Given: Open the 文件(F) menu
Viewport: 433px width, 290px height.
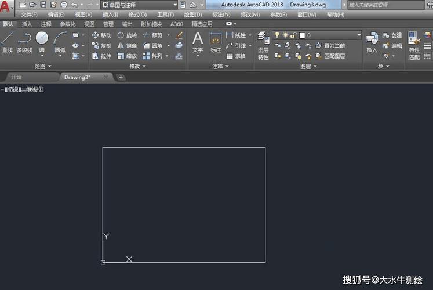Looking at the screenshot, I should [29, 14].
